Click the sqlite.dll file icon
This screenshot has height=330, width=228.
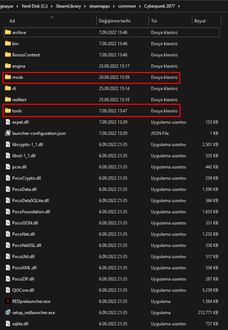pyautogui.click(x=8, y=323)
